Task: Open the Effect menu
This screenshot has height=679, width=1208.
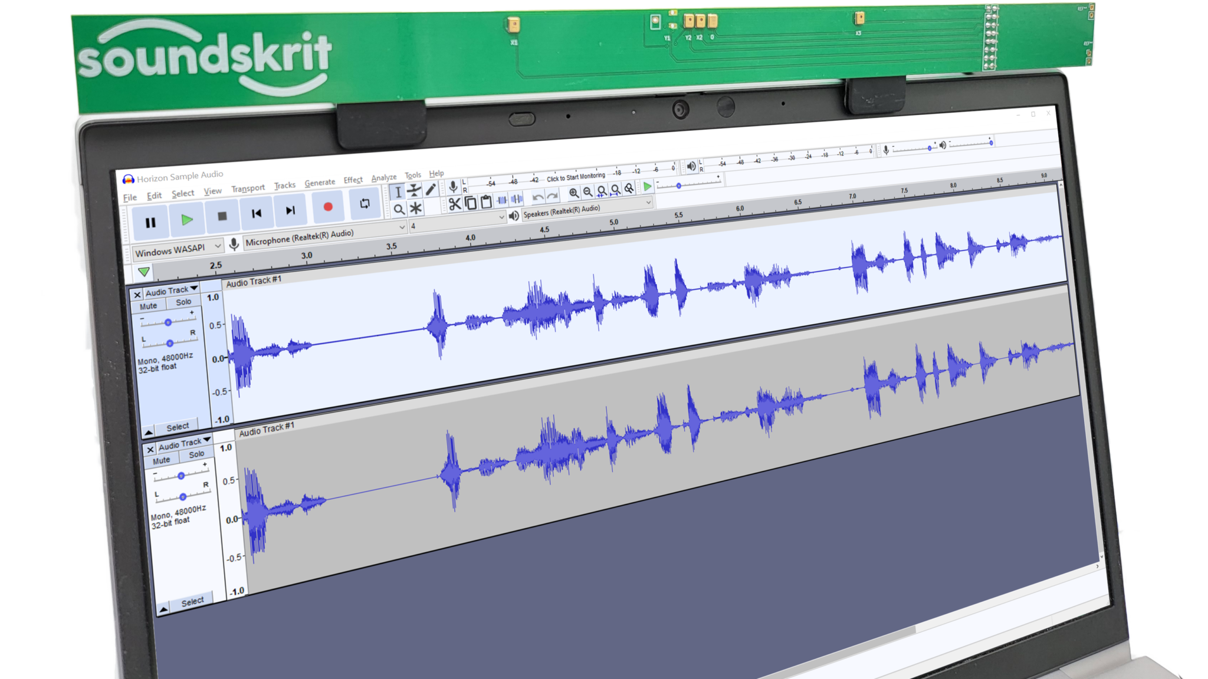Action: tap(353, 180)
